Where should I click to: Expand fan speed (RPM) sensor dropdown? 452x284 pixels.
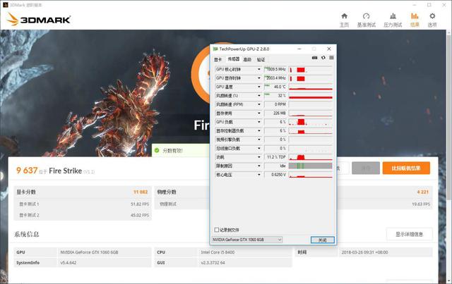259,104
